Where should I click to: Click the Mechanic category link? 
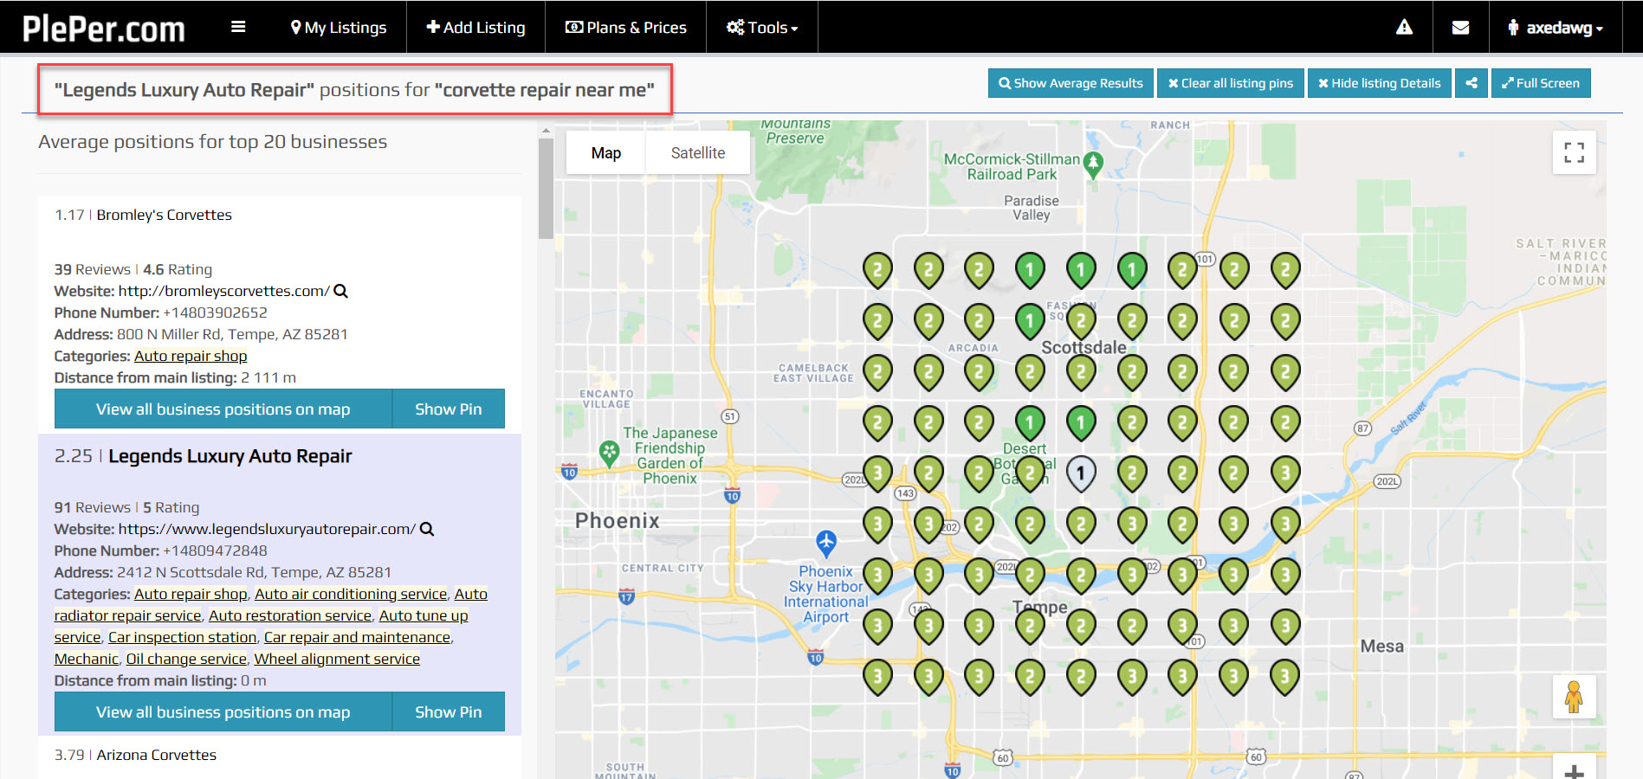coord(87,659)
